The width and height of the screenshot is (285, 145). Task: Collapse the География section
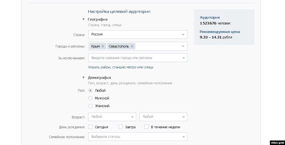click(83, 19)
